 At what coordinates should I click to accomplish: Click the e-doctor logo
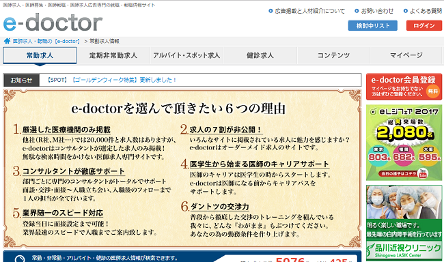[x=53, y=23]
